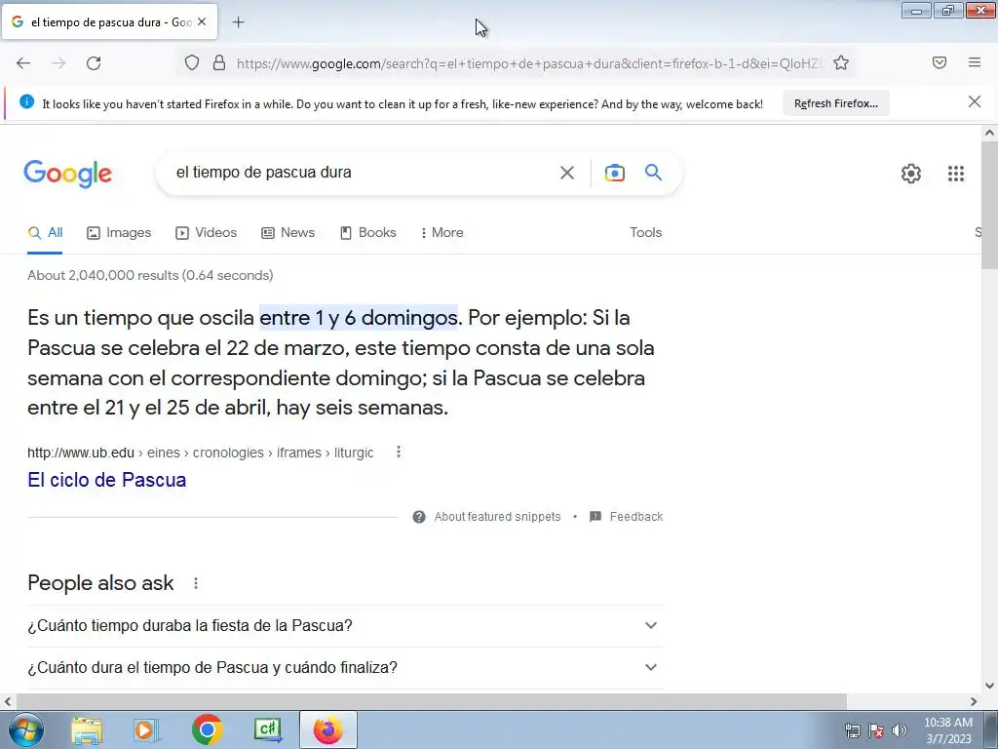Click the horizontal scrollbar right arrow
998x749 pixels.
(974, 702)
